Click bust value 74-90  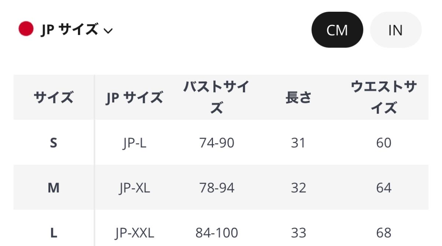click(217, 143)
